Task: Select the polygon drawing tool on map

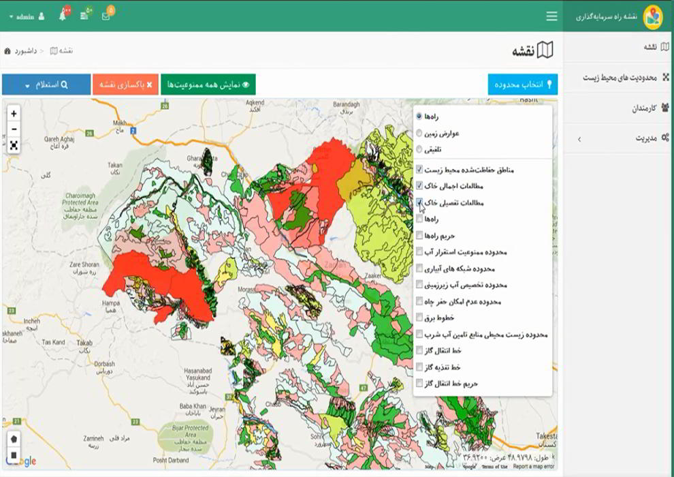Action: tap(14, 439)
